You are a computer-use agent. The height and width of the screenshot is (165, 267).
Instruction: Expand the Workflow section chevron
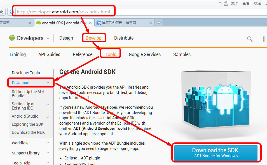click(x=48, y=143)
